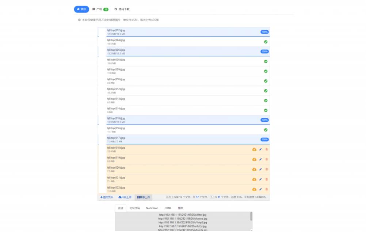
Task: Click the green checkmark on hjB.top(016).jpg
Action: 266,130
